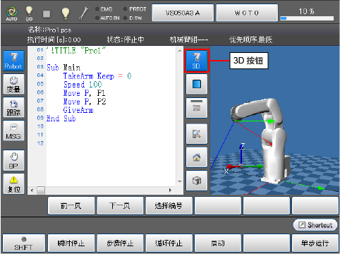The image size is (340, 254).
Task: Click the 启动 start button
Action: pyautogui.click(x=218, y=243)
